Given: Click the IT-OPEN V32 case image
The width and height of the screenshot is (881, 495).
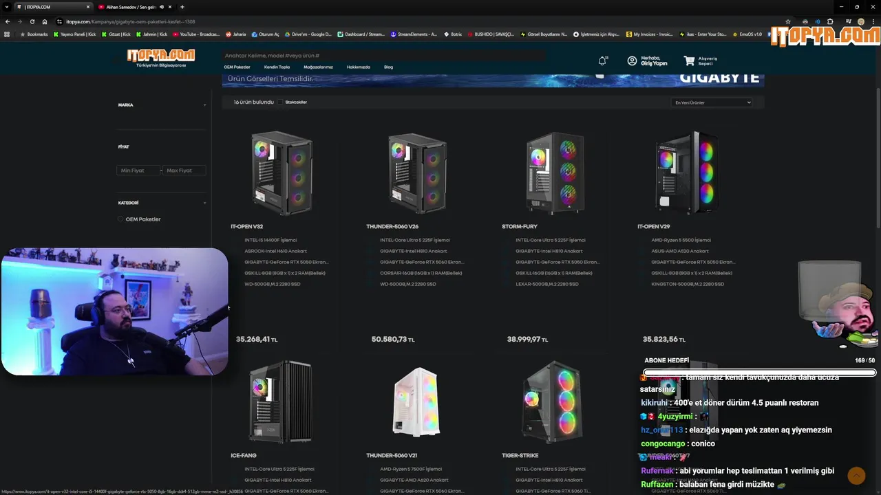Looking at the screenshot, I should (x=282, y=173).
